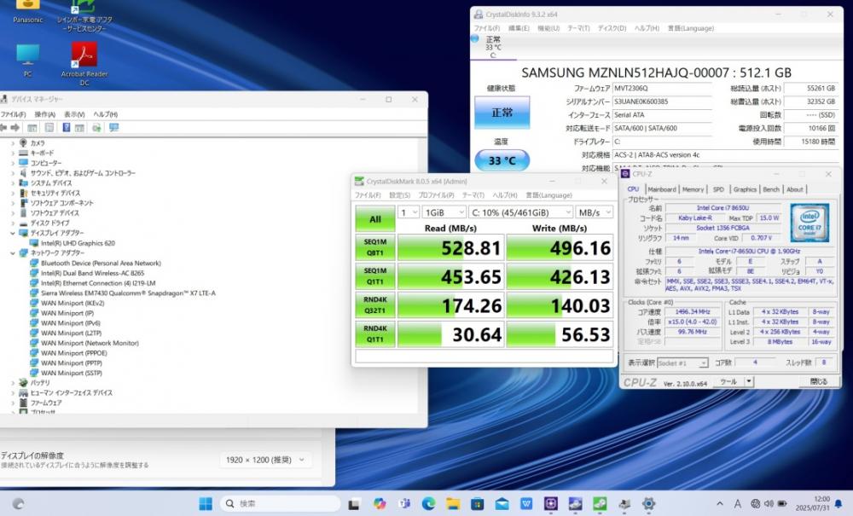Click 閉じる button in CPU-Z
This screenshot has width=853, height=516.
(x=819, y=382)
